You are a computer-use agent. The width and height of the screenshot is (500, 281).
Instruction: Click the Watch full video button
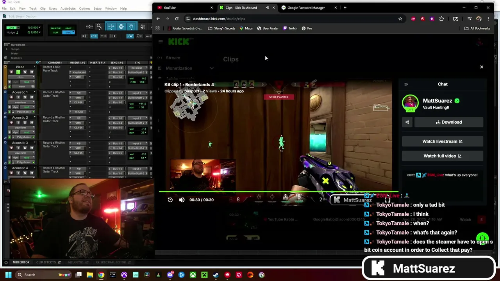pyautogui.click(x=443, y=156)
